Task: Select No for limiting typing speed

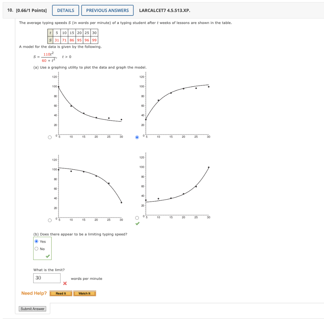Action: (36, 248)
